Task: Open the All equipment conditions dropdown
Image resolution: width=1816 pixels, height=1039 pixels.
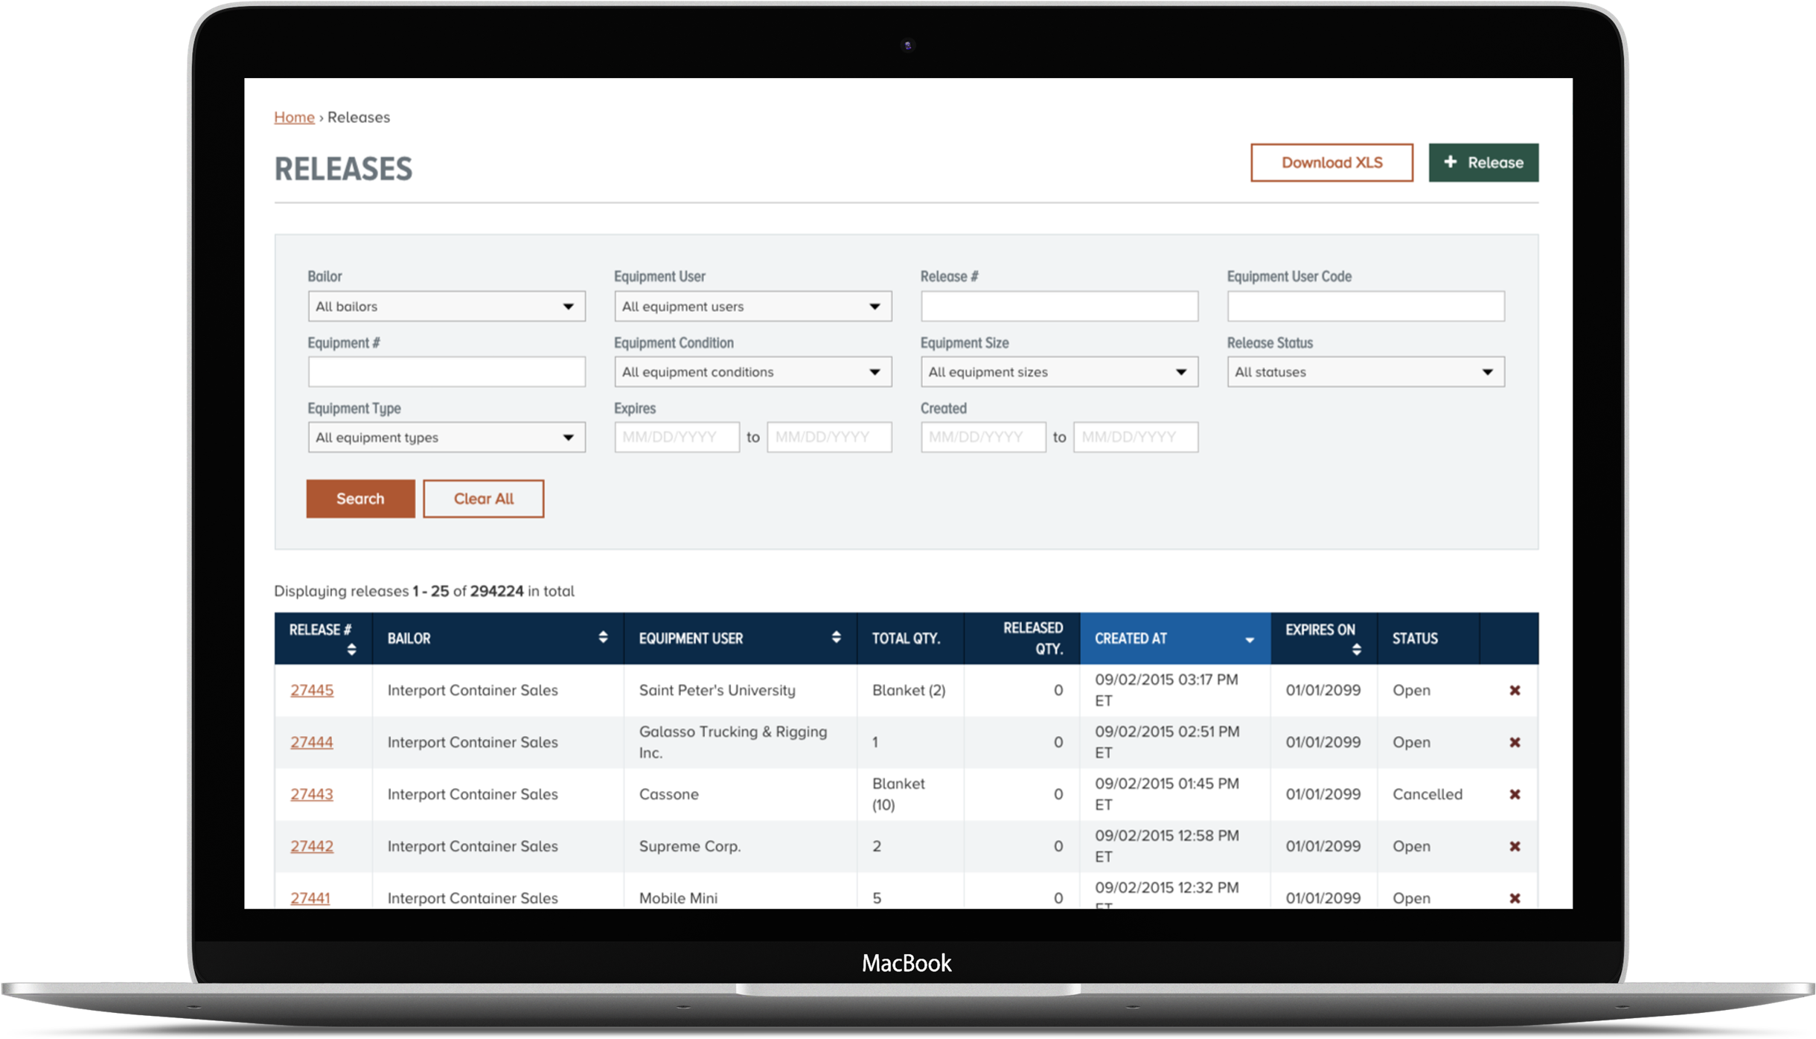Action: [752, 372]
